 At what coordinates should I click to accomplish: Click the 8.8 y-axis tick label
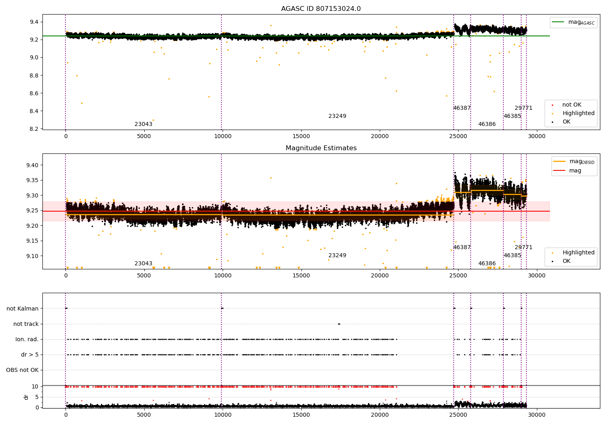point(34,76)
